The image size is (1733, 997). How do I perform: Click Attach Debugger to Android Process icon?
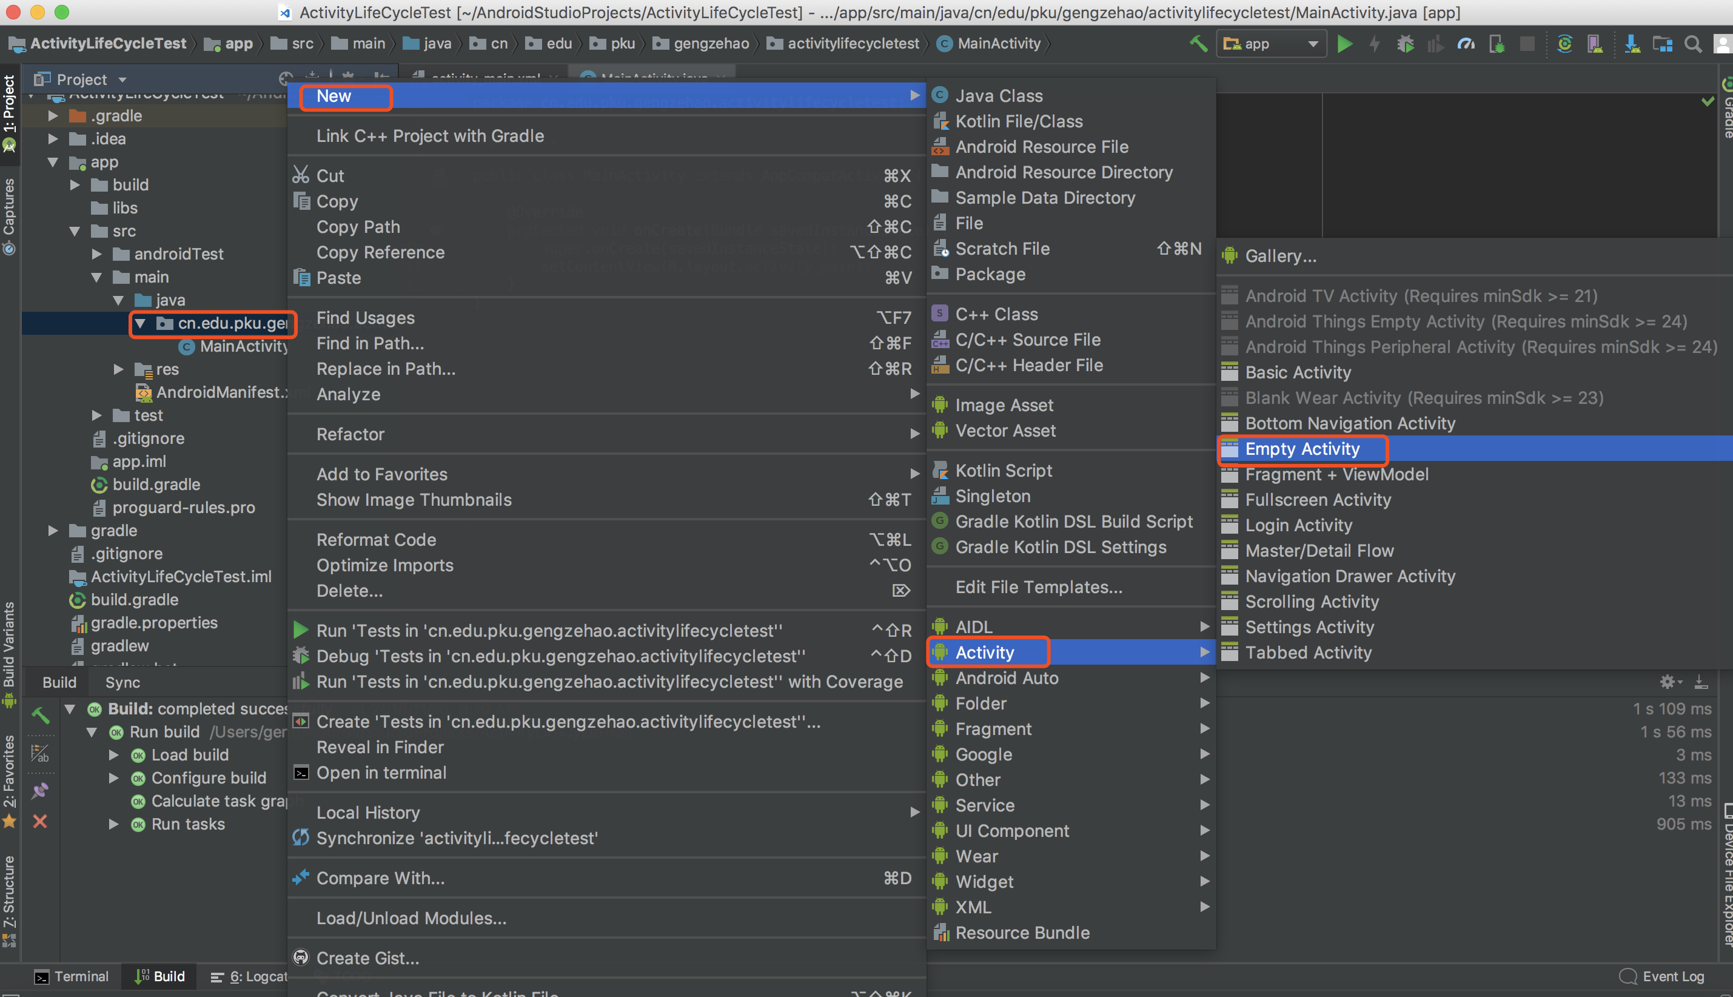coord(1497,44)
